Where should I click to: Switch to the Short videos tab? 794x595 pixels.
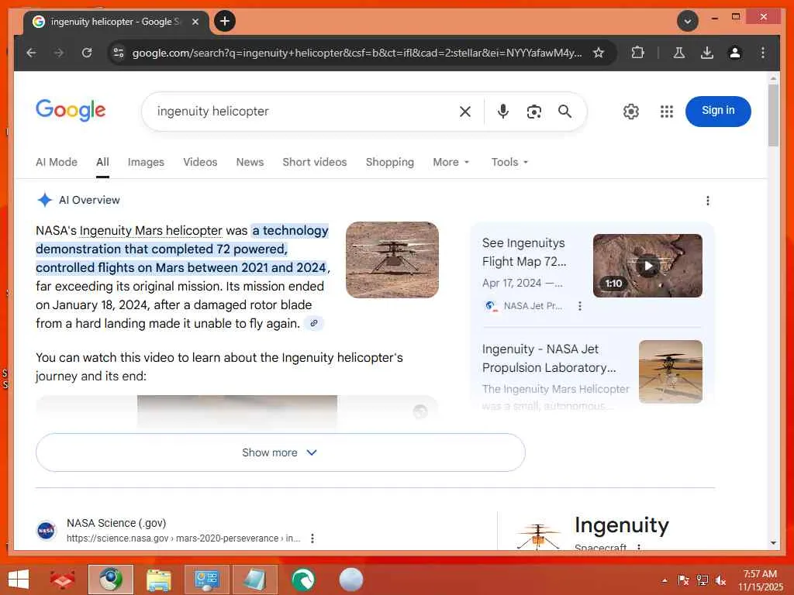click(x=315, y=162)
